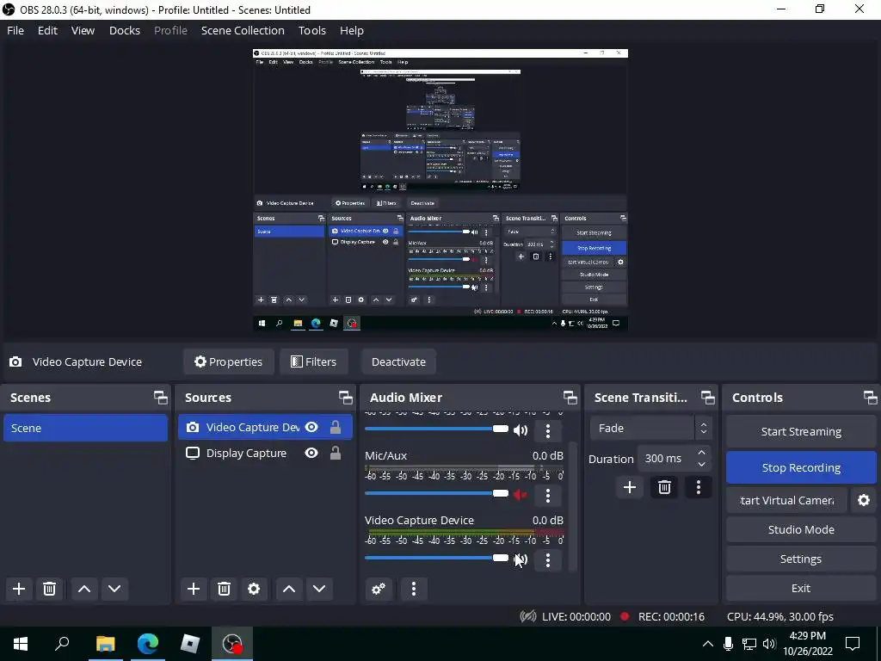
Task: Remove scene transition with trash icon
Action: 664,487
